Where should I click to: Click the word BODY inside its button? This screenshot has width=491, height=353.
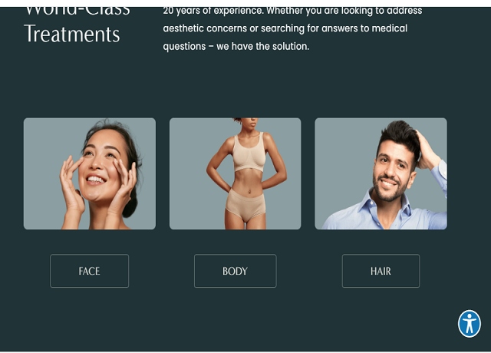(236, 271)
